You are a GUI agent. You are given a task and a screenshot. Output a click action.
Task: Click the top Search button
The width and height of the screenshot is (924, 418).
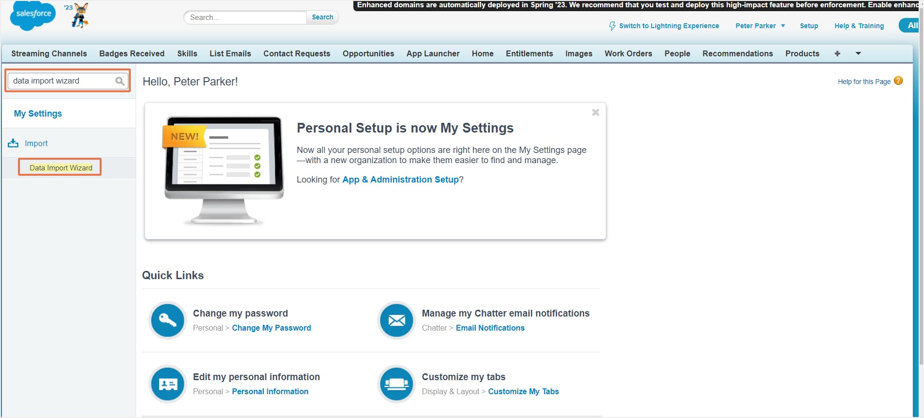(x=323, y=17)
